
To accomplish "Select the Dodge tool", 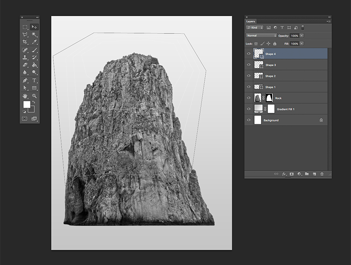I will tap(34, 72).
